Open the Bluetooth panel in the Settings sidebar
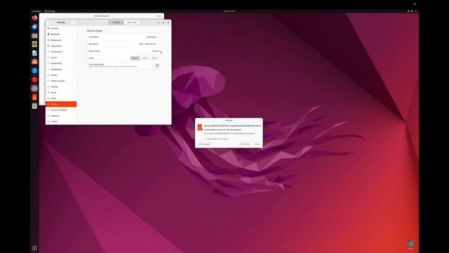 pyautogui.click(x=61, y=34)
